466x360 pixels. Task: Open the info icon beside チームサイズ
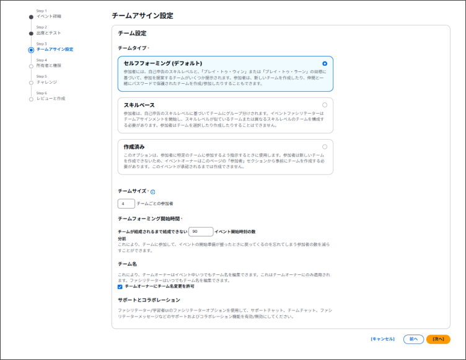(152, 192)
